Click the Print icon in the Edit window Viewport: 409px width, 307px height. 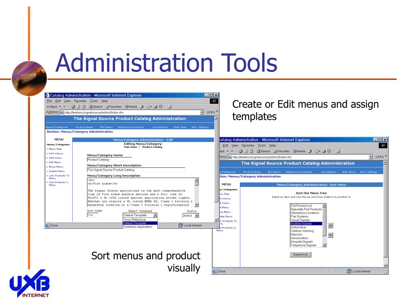pyautogui.click(x=155, y=107)
